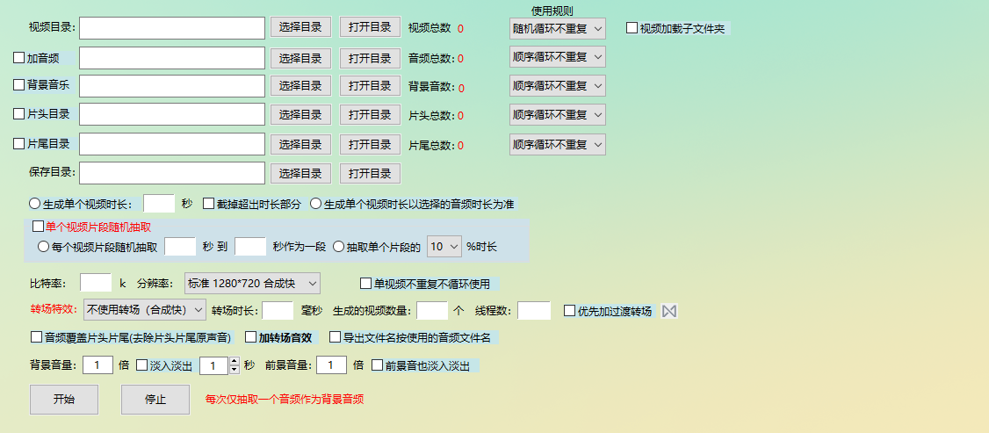This screenshot has height=433, width=989.
Task: Open the 背景音数 row usage rule dropdown
Action: coord(558,86)
